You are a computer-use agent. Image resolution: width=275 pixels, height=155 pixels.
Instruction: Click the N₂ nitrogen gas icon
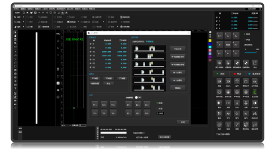246,114
